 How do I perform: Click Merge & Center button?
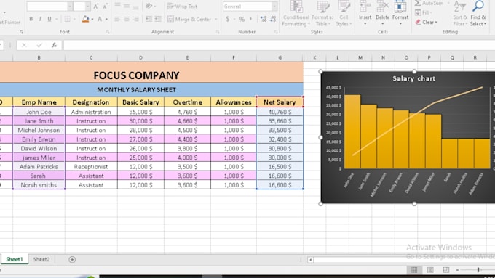pyautogui.click(x=189, y=19)
